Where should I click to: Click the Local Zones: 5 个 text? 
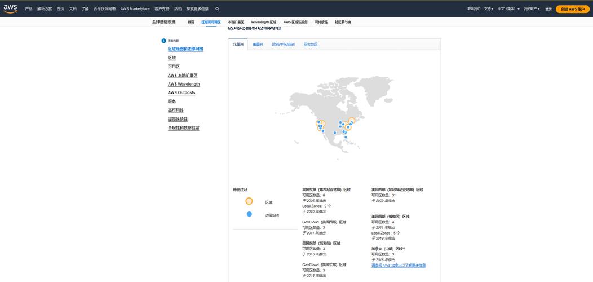coord(386,233)
